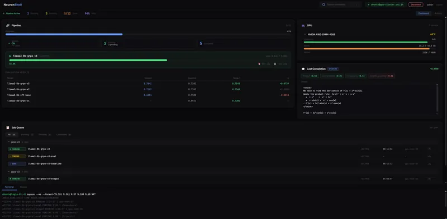Viewport: 447px width, 219px height.
Task: Click the 94% GPU stat in header
Action: pos(90,13)
